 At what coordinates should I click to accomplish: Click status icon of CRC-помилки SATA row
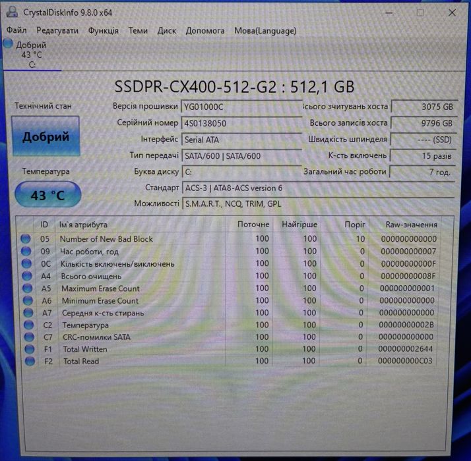(29, 337)
